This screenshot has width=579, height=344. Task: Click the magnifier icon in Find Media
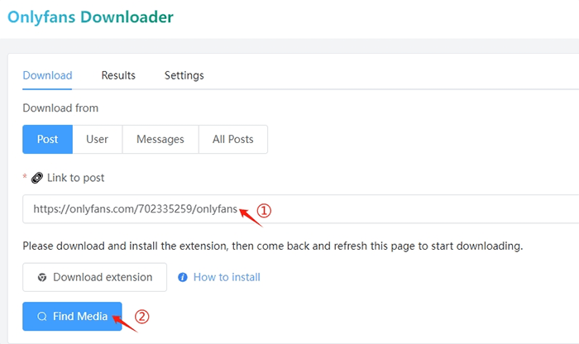click(x=42, y=317)
